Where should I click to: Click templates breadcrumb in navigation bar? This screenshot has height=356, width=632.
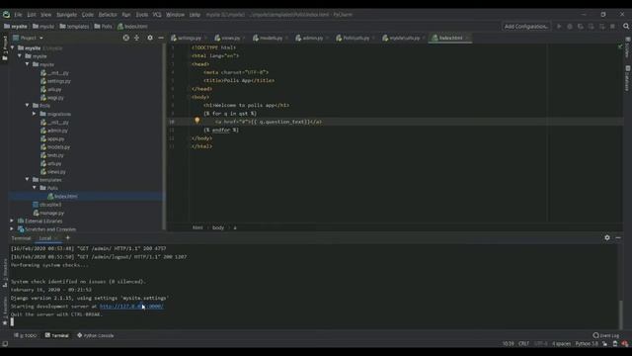pyautogui.click(x=74, y=27)
